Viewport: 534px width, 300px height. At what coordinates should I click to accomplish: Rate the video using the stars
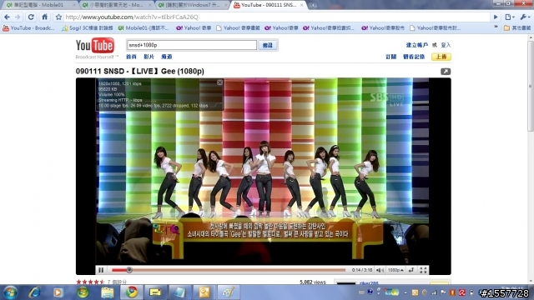(x=90, y=282)
